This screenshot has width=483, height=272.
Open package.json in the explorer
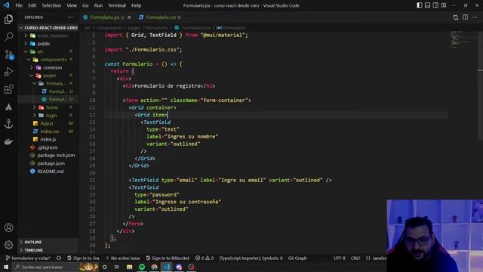pyautogui.click(x=48, y=163)
